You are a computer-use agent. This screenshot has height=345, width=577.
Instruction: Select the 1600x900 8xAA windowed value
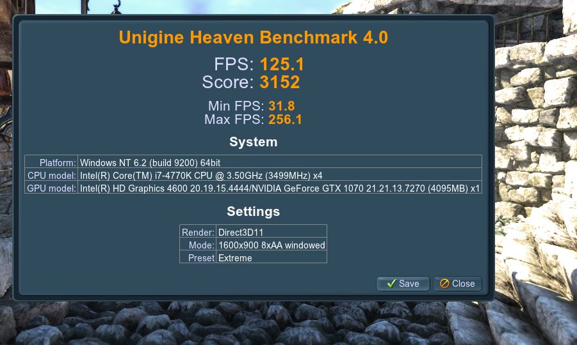pos(271,245)
